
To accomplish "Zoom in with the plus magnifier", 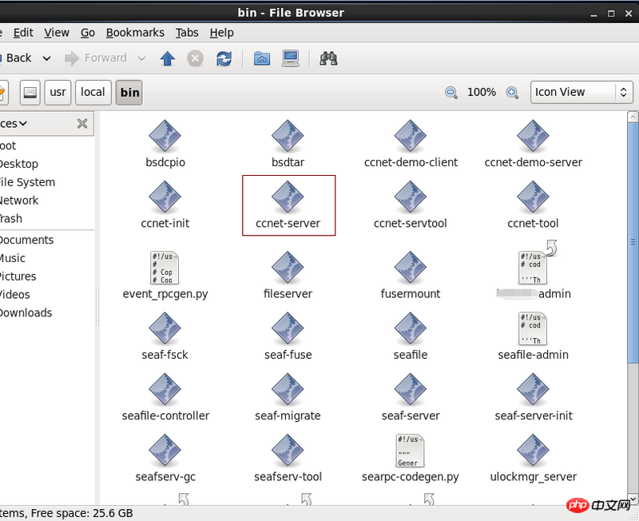I will click(x=512, y=93).
